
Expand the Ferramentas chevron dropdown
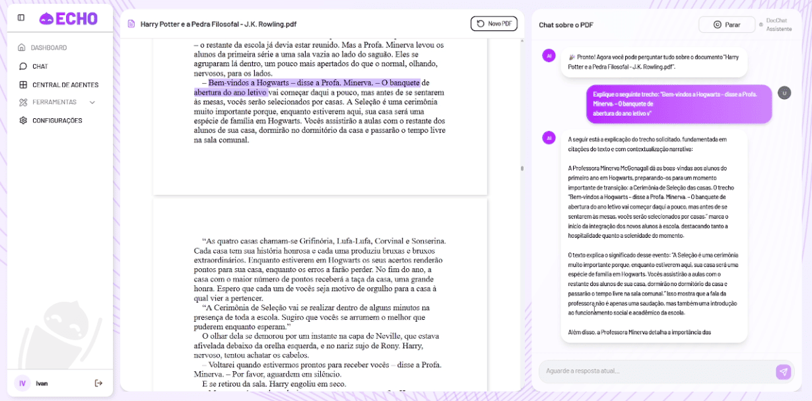[x=92, y=102]
